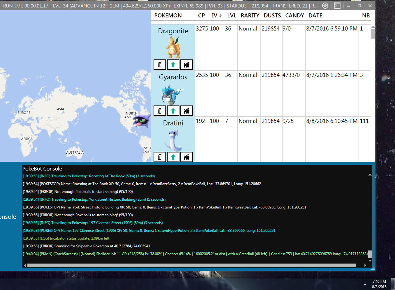Power up Gyarados with green arrow
The image size is (395, 290).
point(173,110)
